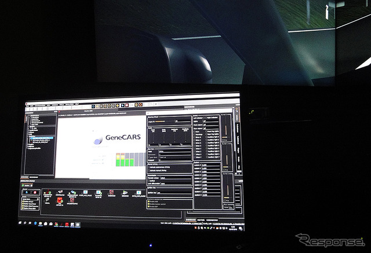Image resolution: width=371 pixels, height=253 pixels.
Task: Select the gear down radio button
Action: pos(149,157)
